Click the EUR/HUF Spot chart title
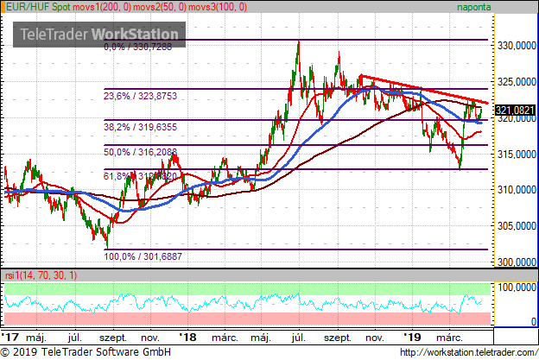 (39, 7)
